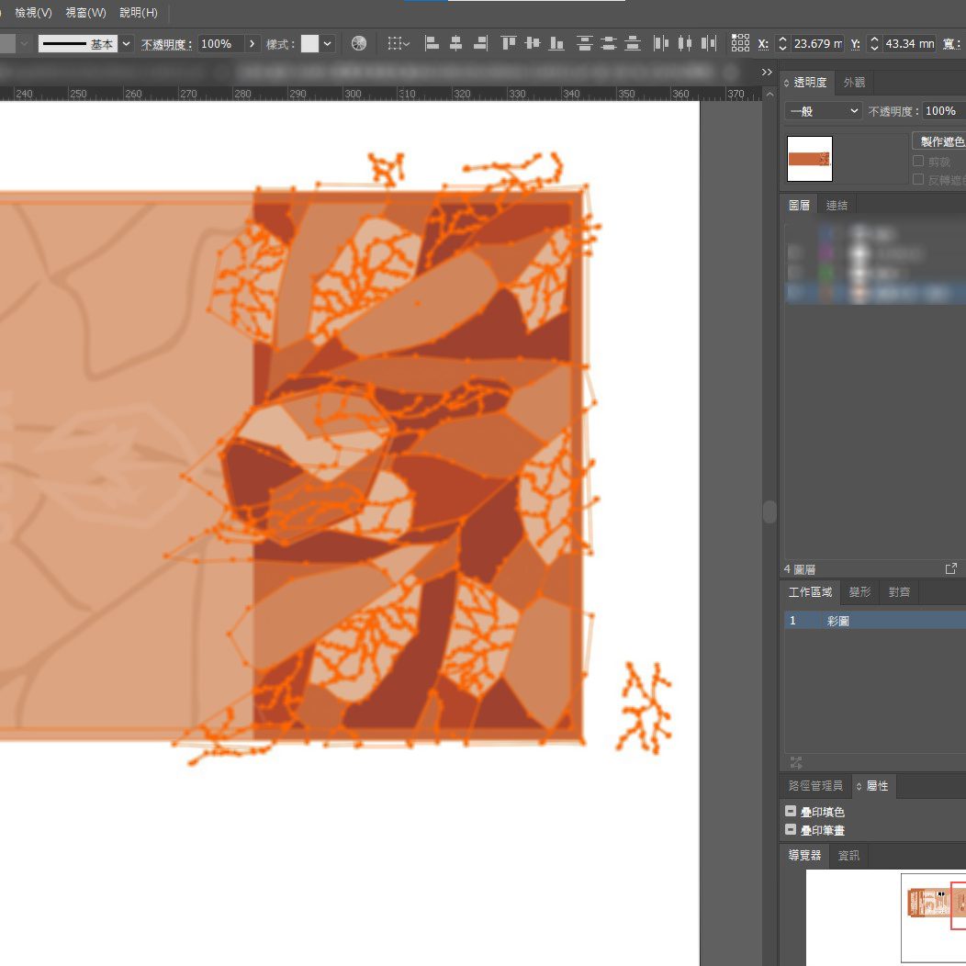Toggle the 疊印填色 checkbox

click(791, 812)
